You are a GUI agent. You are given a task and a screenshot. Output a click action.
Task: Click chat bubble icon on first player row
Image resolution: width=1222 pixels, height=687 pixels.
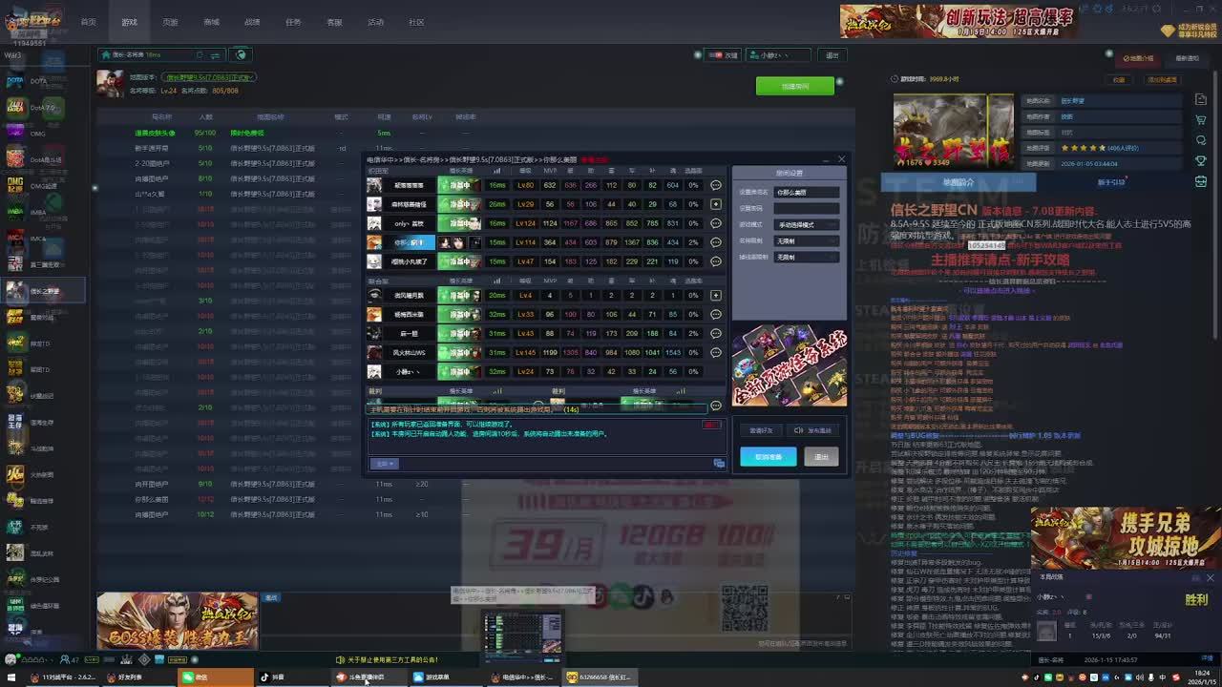click(x=716, y=185)
